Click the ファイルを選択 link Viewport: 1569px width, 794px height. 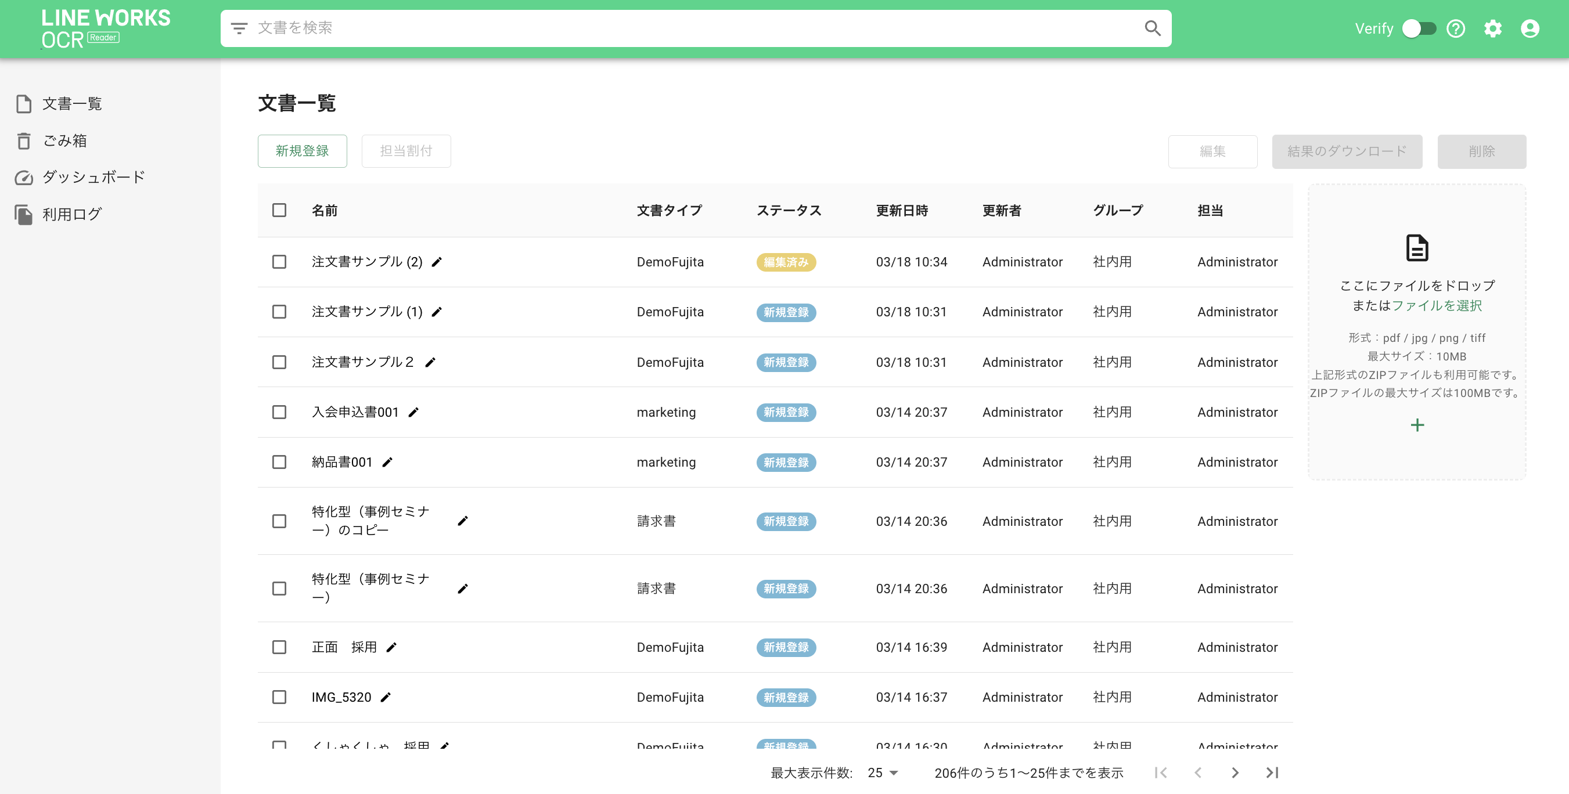click(1436, 305)
